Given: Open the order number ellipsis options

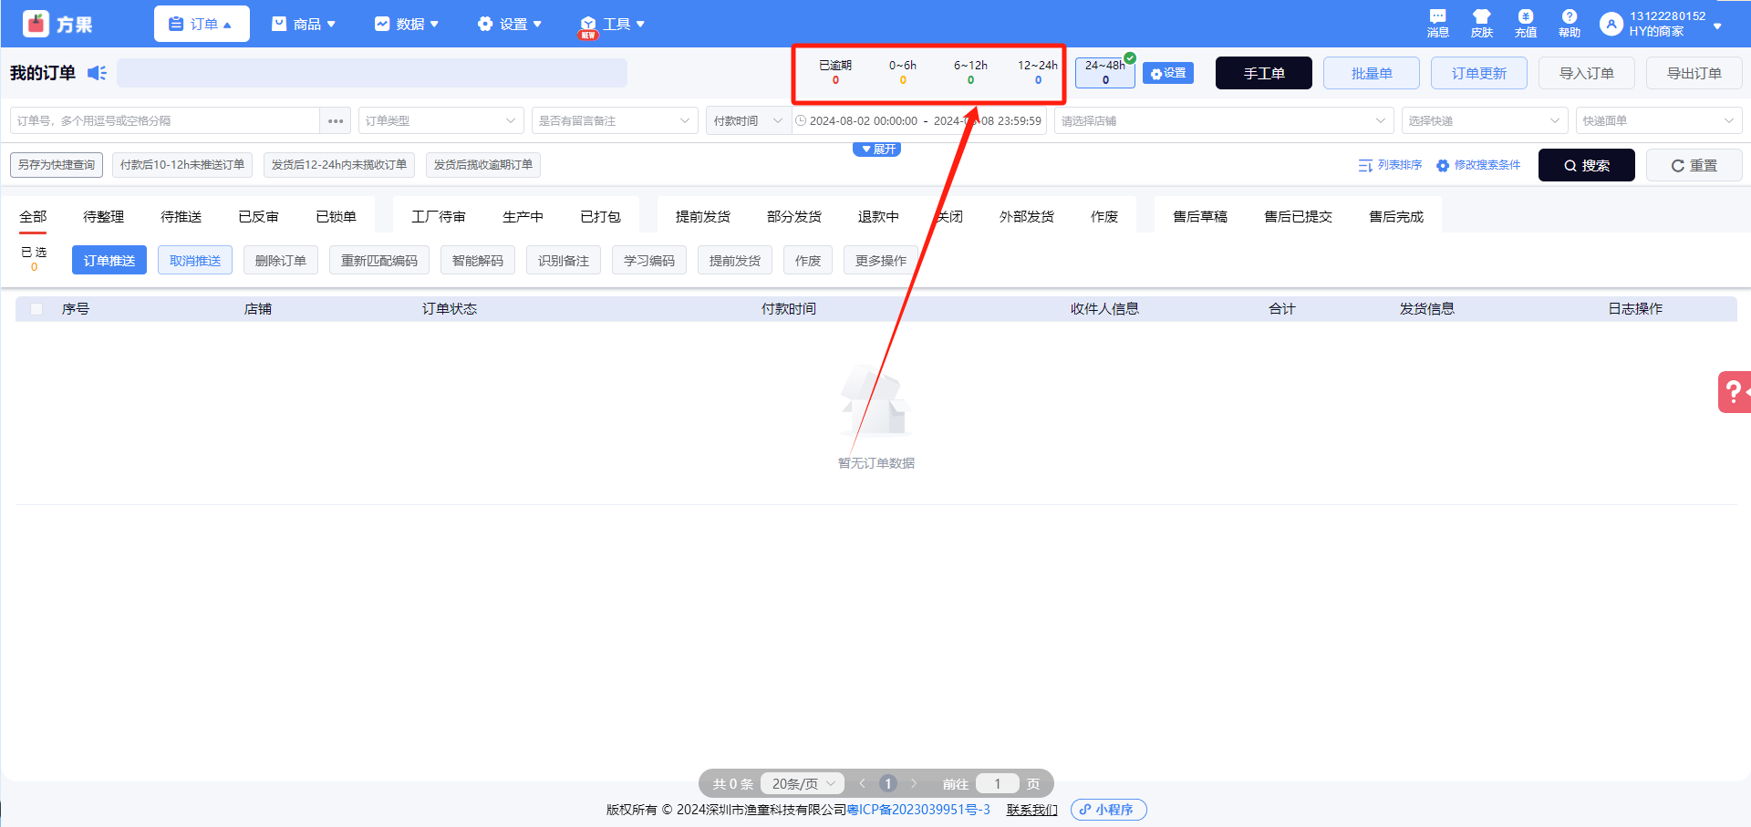Looking at the screenshot, I should point(336,120).
